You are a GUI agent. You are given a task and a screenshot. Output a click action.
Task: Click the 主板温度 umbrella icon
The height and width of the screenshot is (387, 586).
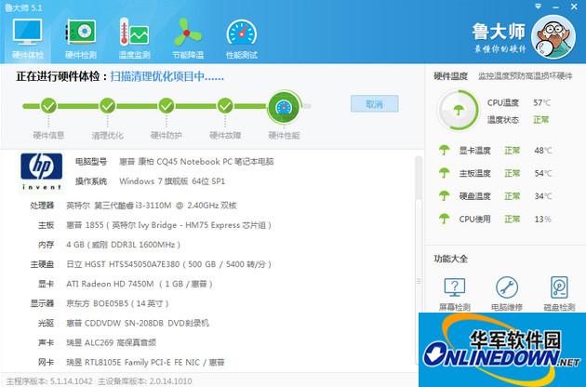(444, 173)
